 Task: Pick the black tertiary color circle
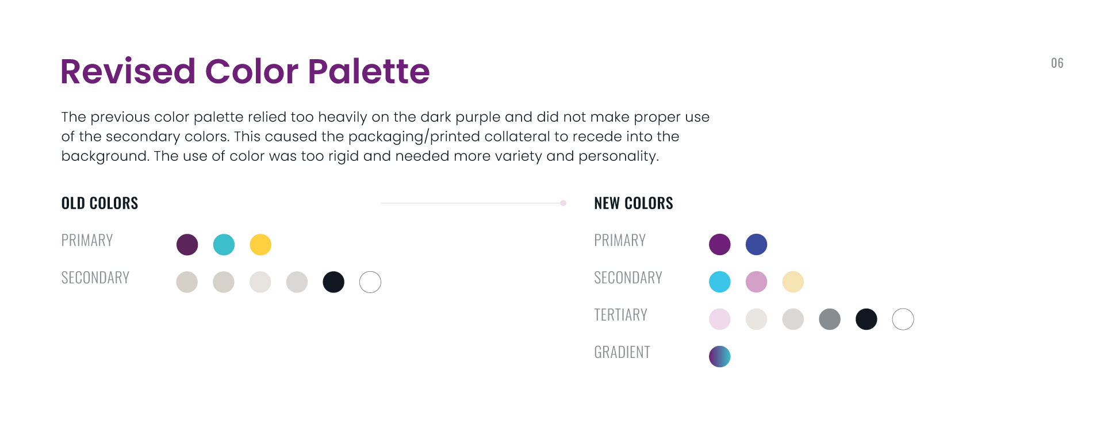[x=867, y=319]
